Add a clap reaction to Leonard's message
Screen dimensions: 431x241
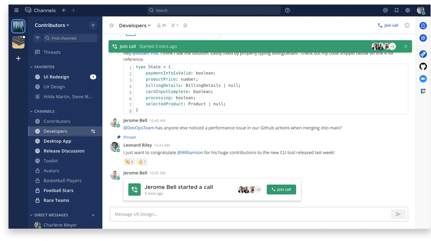129,162
